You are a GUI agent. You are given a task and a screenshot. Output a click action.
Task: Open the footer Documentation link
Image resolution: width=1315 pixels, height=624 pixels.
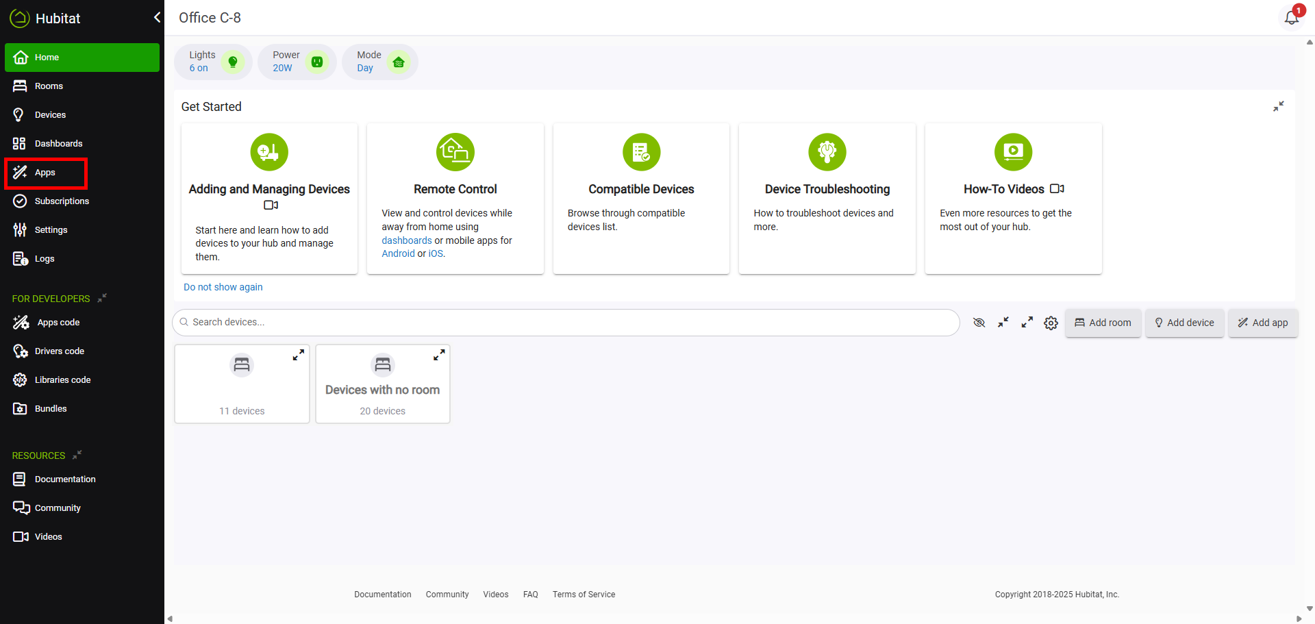383,595
